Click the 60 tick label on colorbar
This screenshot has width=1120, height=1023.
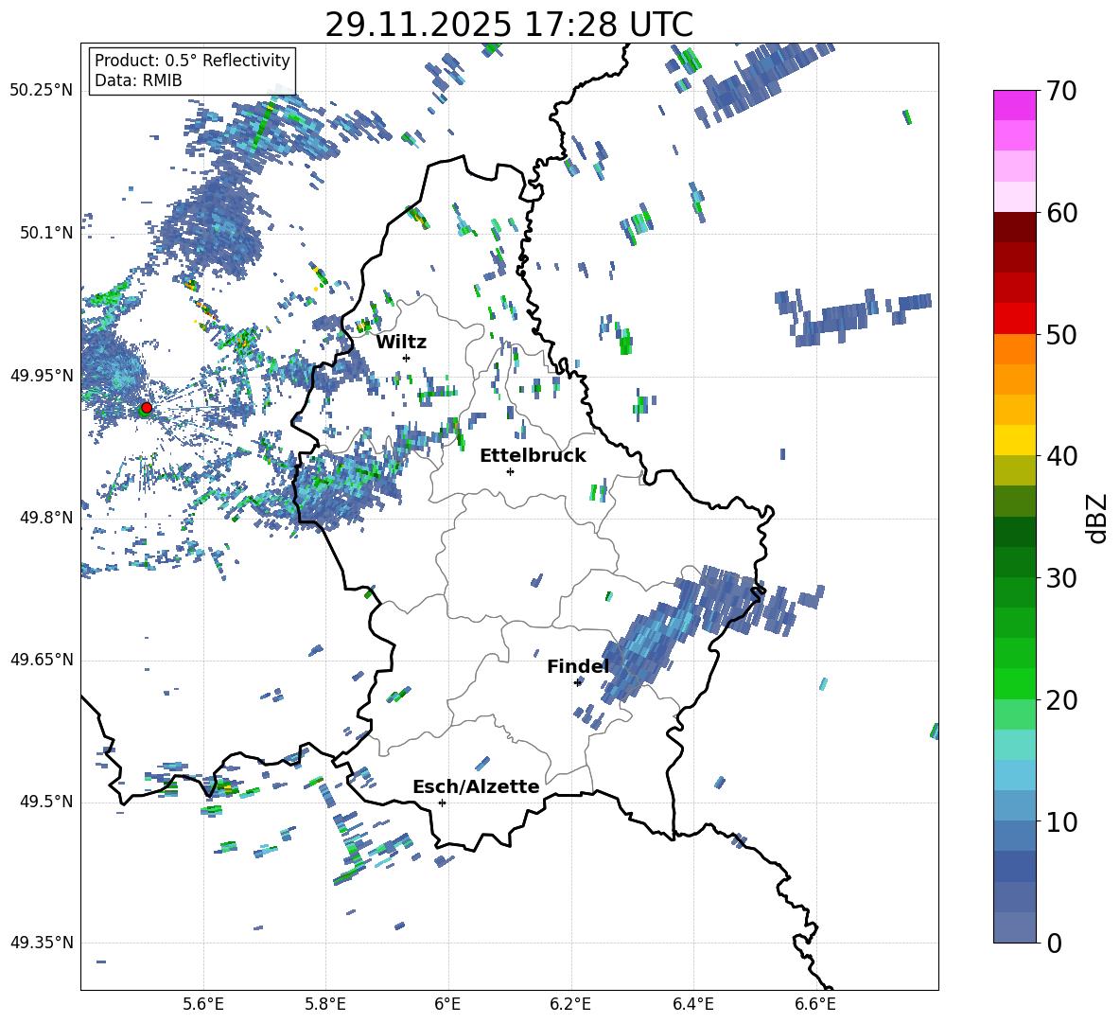(x=1061, y=213)
